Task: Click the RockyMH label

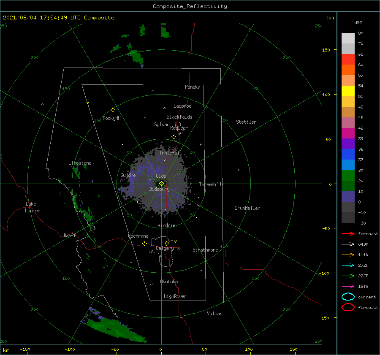Action: click(111, 118)
